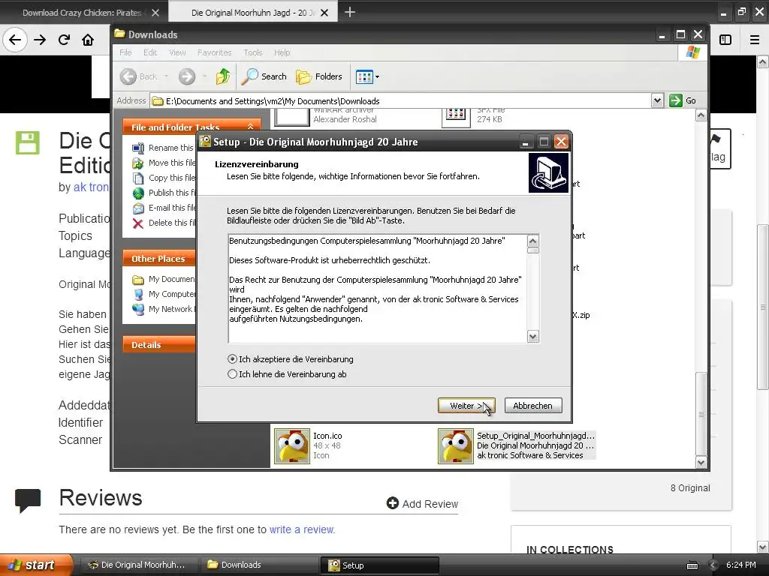Click Downloads file list scroll down arrow
The width and height of the screenshot is (769, 576).
pyautogui.click(x=701, y=462)
